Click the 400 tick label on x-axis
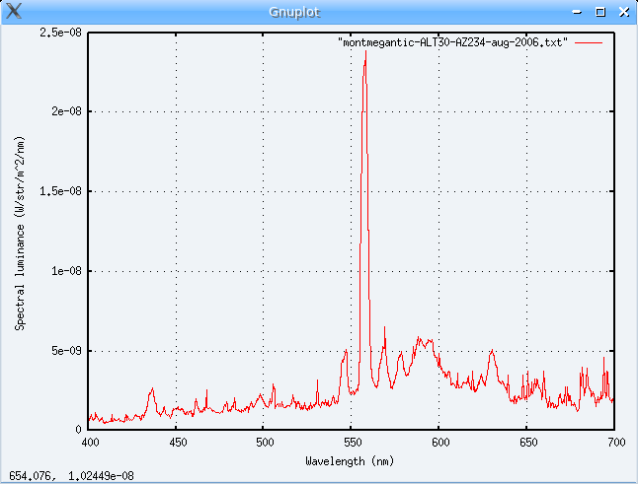The width and height of the screenshot is (638, 484). click(89, 443)
